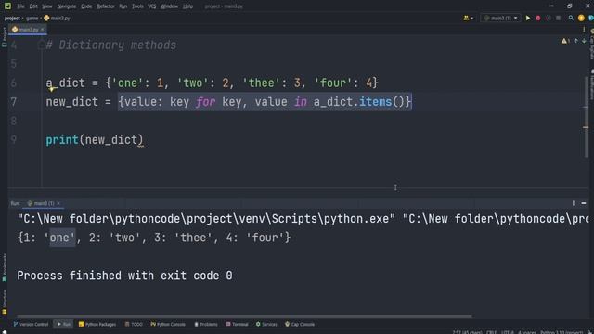The image size is (594, 334).
Task: Open the Run tool window button
Action: (x=64, y=324)
